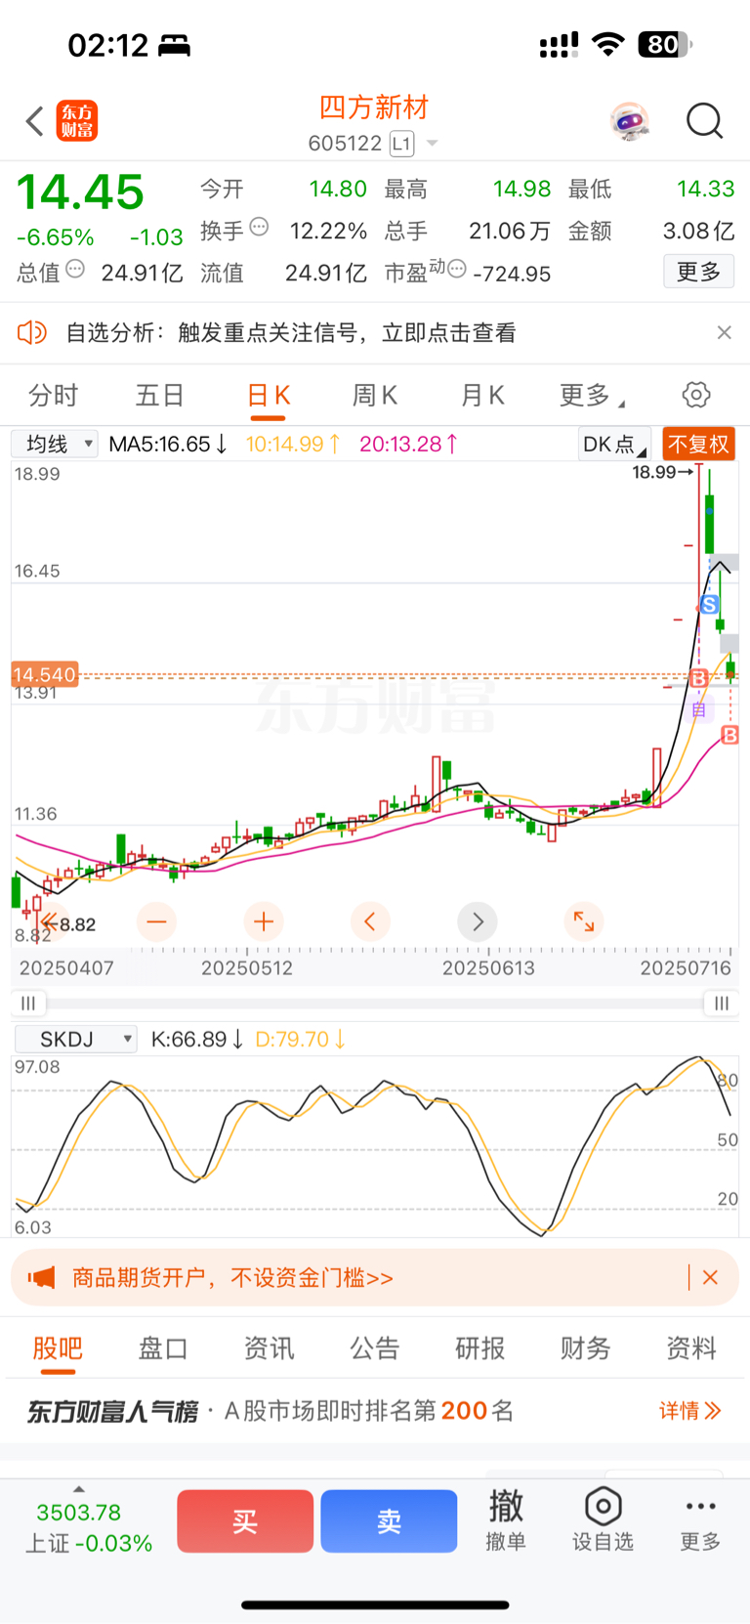Tap the blue 卖 sell button
The width and height of the screenshot is (750, 1624).
pyautogui.click(x=389, y=1520)
